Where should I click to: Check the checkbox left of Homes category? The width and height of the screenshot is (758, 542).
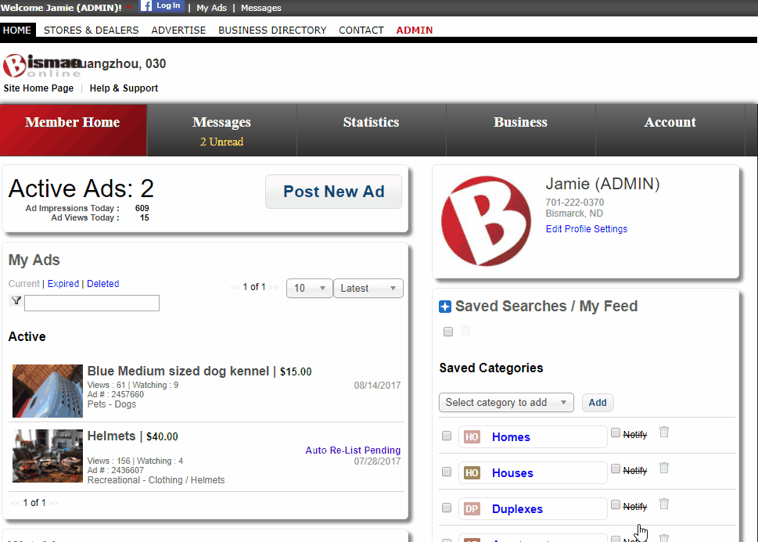[x=447, y=436]
